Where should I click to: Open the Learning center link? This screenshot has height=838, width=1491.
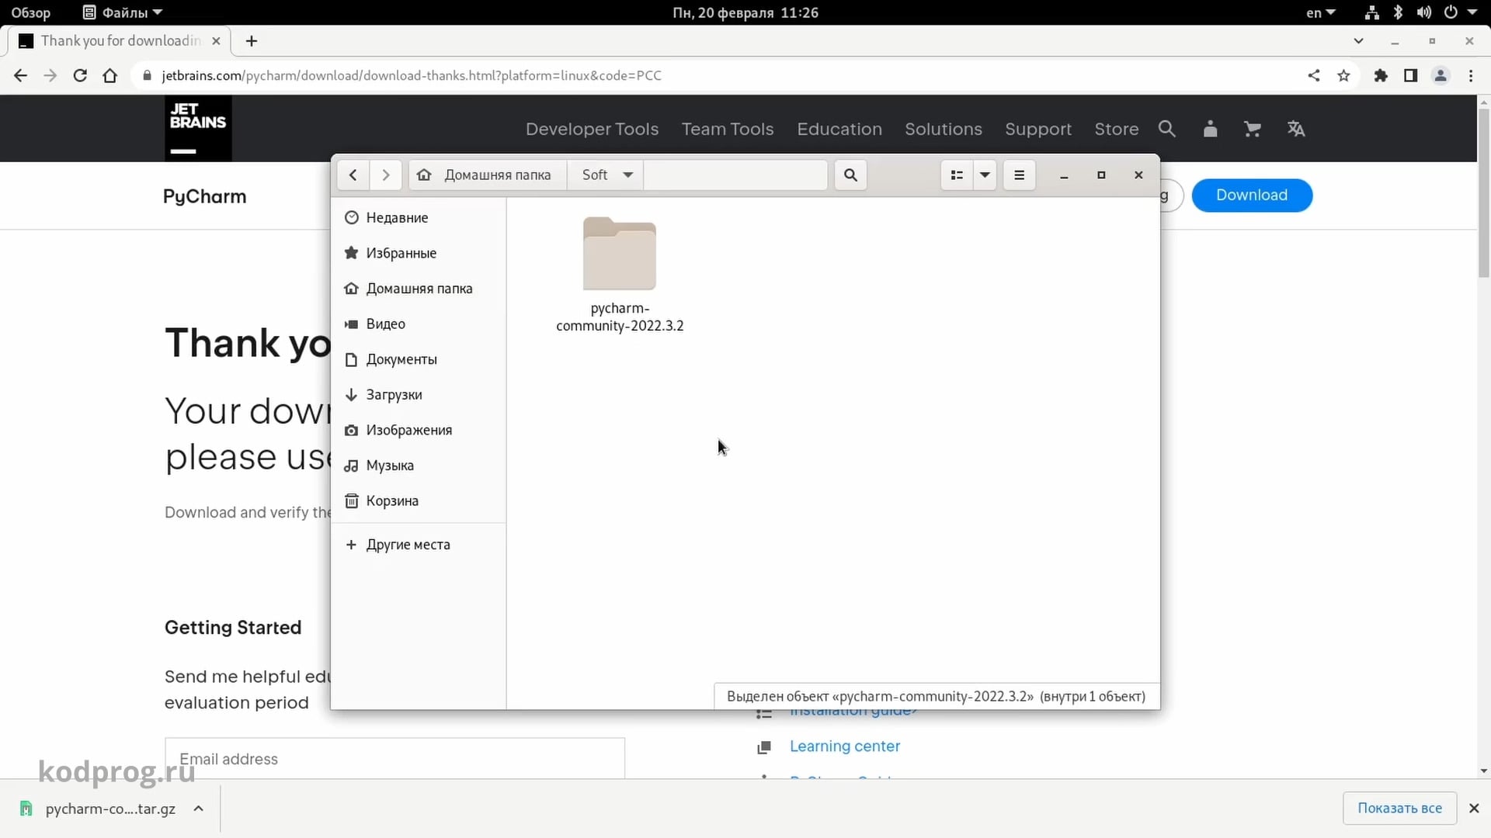pos(845,746)
